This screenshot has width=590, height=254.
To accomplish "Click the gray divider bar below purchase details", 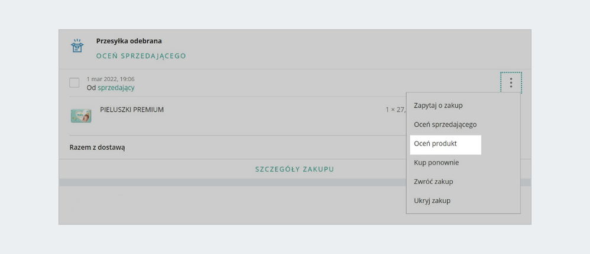I will point(231,183).
